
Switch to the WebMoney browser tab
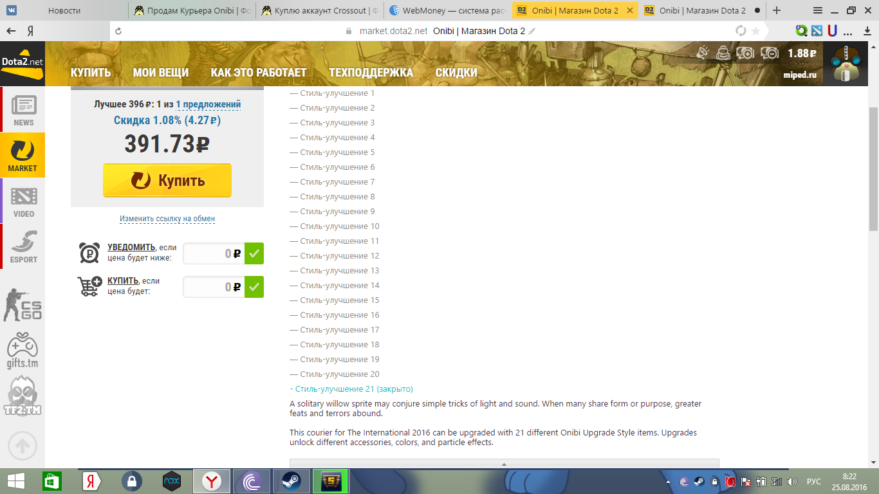(x=447, y=10)
